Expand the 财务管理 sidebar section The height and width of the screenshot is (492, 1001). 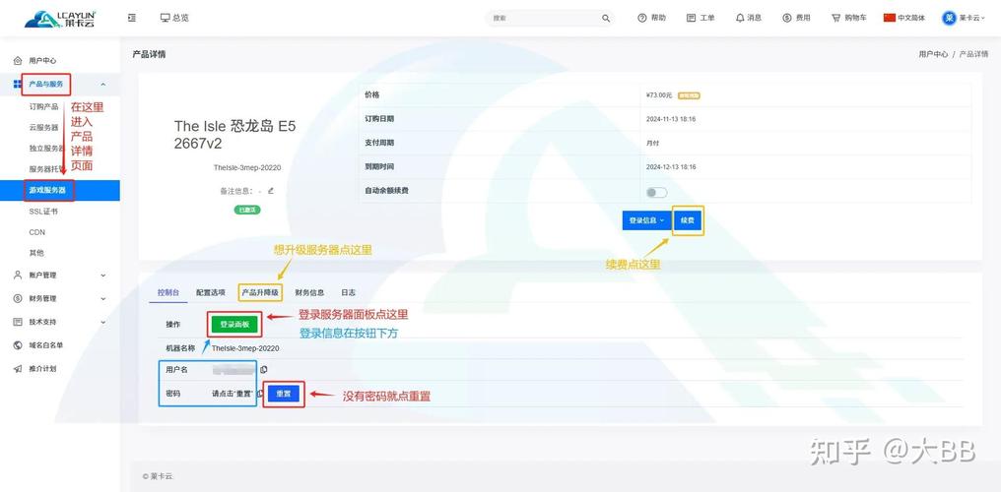(x=60, y=298)
